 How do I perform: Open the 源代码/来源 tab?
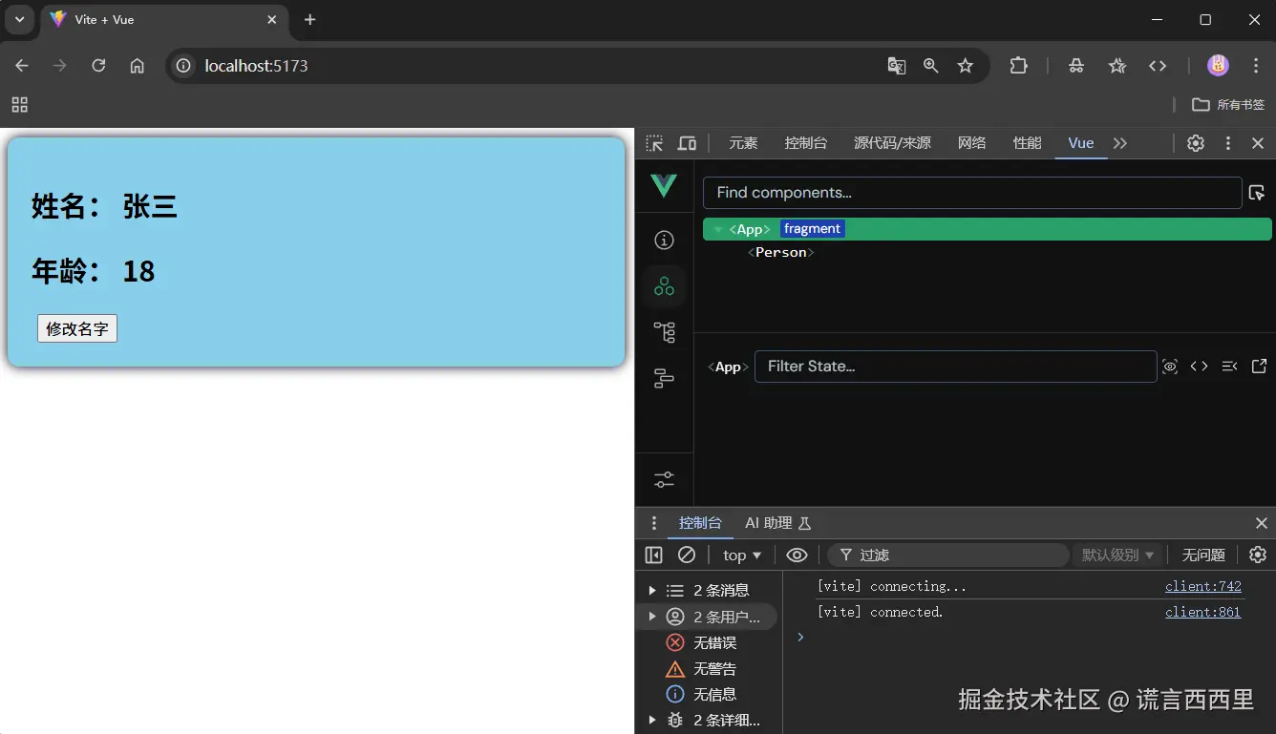click(x=892, y=143)
